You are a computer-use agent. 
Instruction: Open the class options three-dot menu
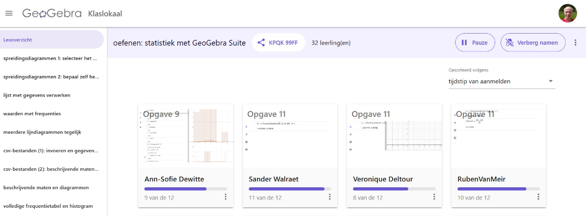point(575,42)
